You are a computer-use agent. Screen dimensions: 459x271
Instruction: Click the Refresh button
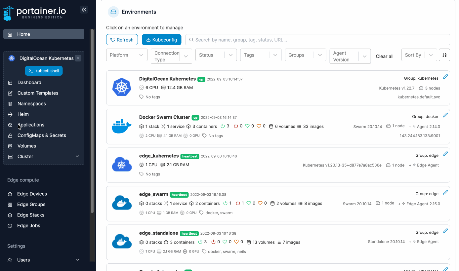pyautogui.click(x=122, y=40)
